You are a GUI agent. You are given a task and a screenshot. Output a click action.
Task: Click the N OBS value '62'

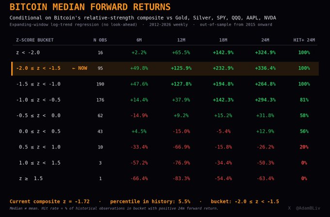pos(100,116)
